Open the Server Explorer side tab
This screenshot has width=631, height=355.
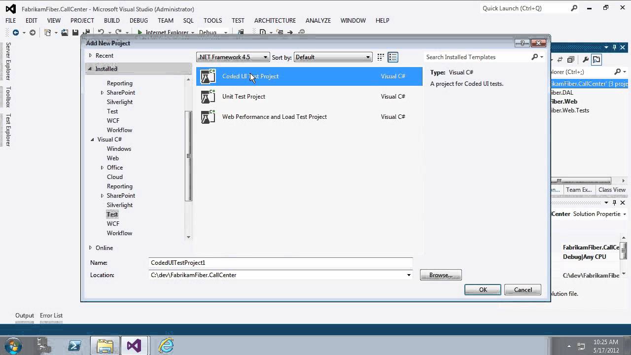pyautogui.click(x=8, y=62)
